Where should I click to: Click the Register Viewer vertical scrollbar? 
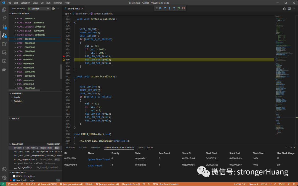[x=61, y=72]
